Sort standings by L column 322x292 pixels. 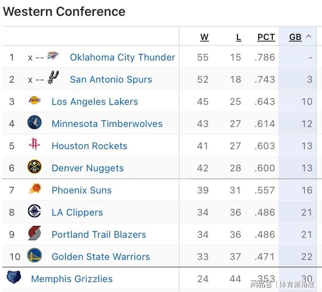239,37
